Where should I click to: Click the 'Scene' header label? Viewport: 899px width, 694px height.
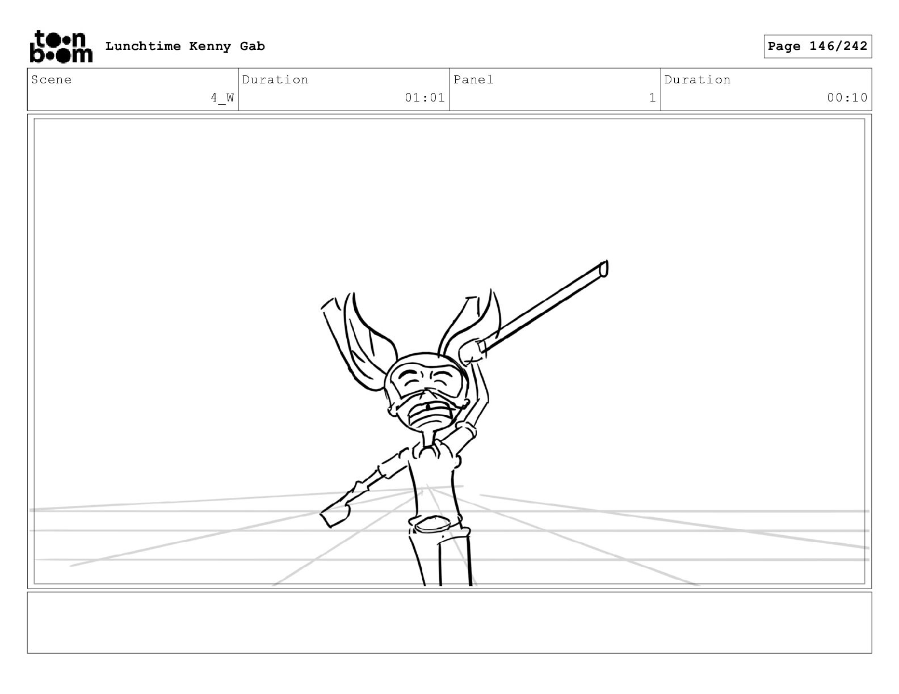pos(52,80)
